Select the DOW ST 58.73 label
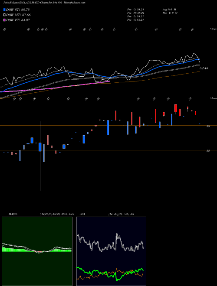Image resolution: width=217 pixels, height=286 pixels. pos(18,10)
